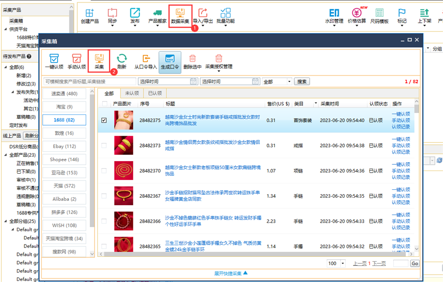Click product title search input field

[90, 81]
